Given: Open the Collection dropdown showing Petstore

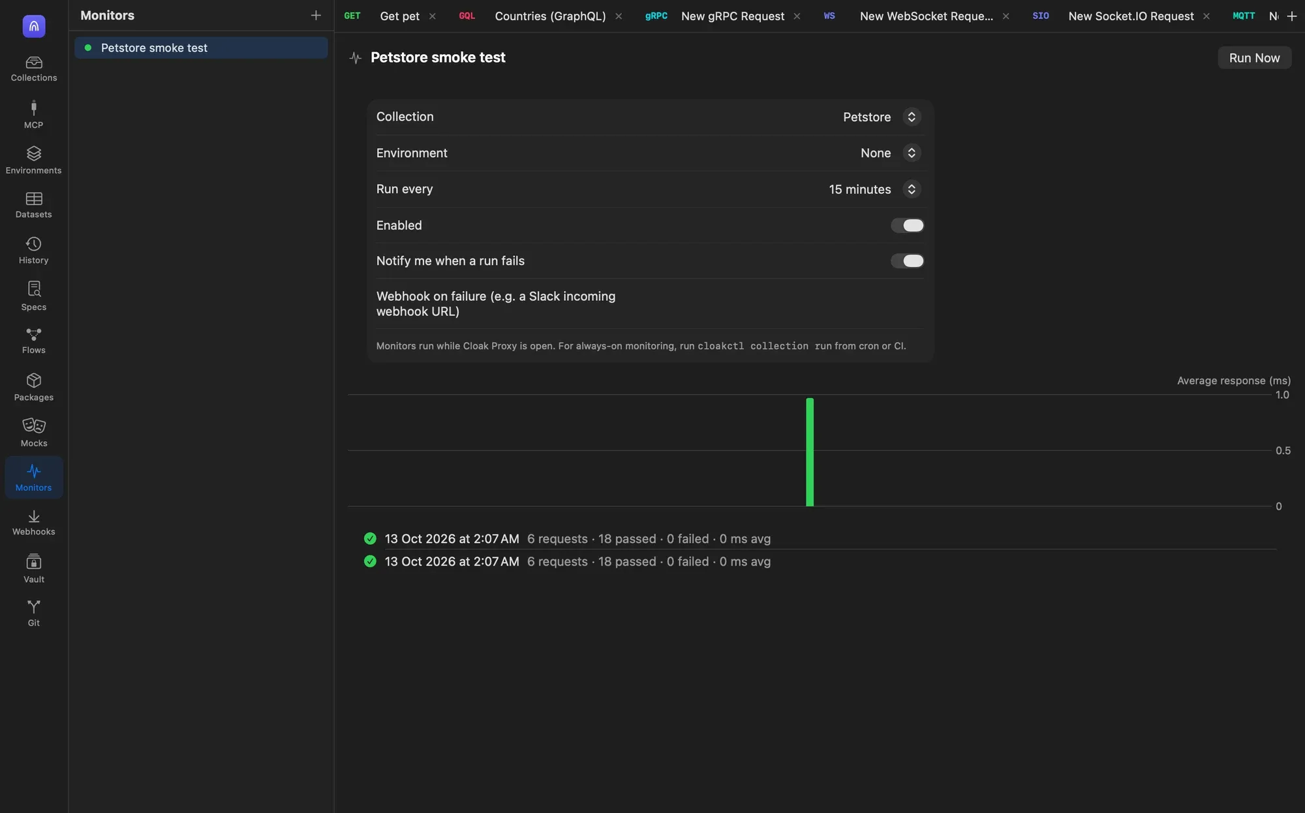Looking at the screenshot, I should click(x=882, y=117).
